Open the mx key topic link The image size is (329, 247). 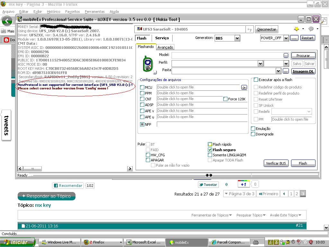click(x=43, y=205)
